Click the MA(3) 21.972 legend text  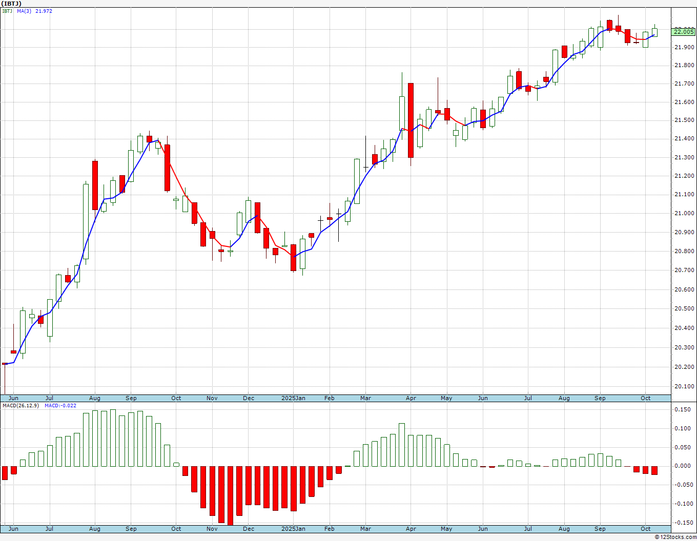pyautogui.click(x=35, y=11)
